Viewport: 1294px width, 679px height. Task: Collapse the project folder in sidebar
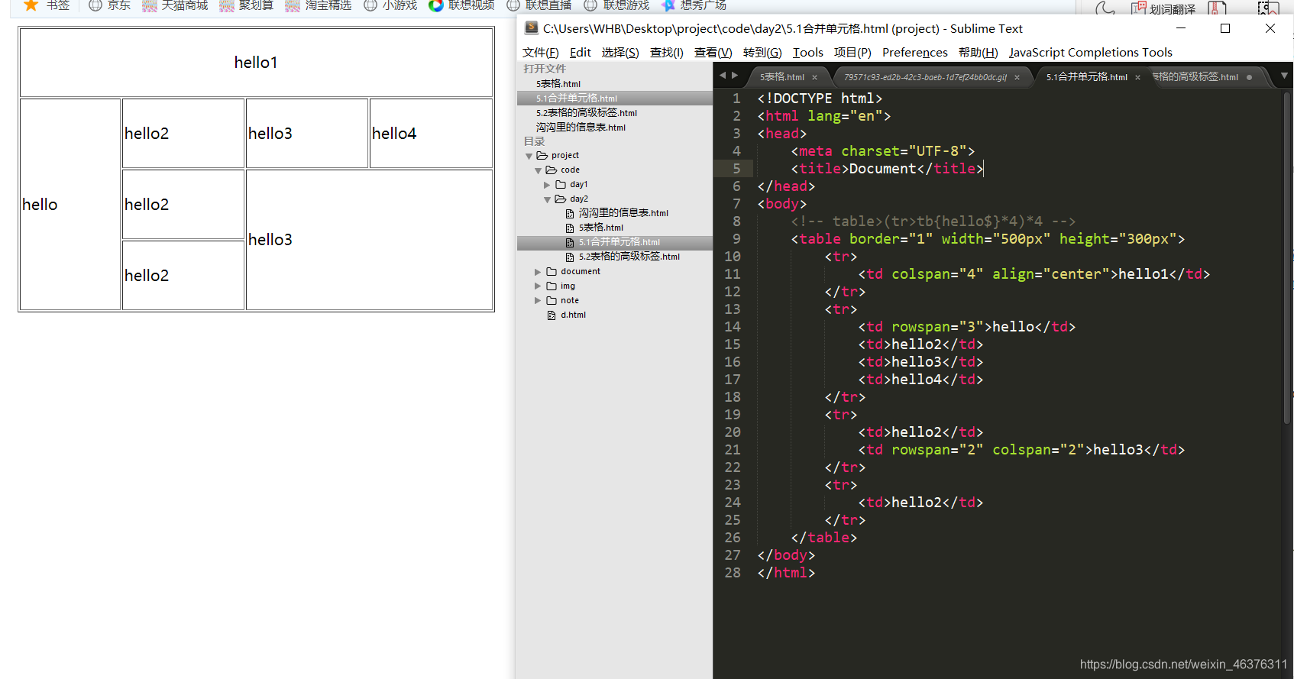(529, 156)
